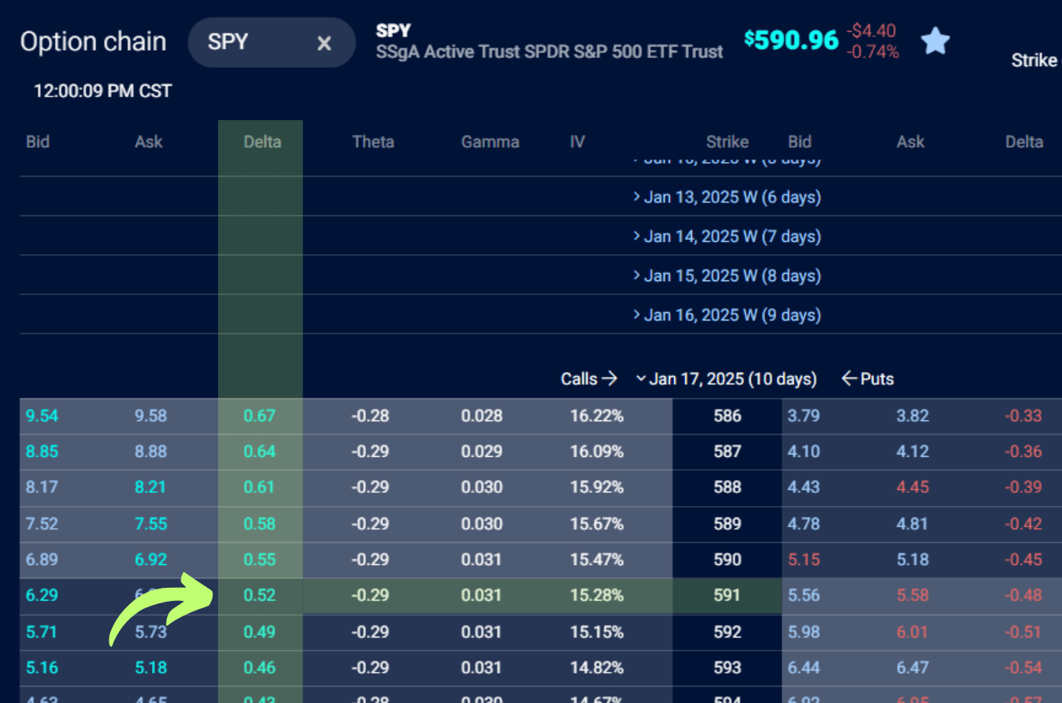Select put bid 4.10 at strike 587

[803, 451]
